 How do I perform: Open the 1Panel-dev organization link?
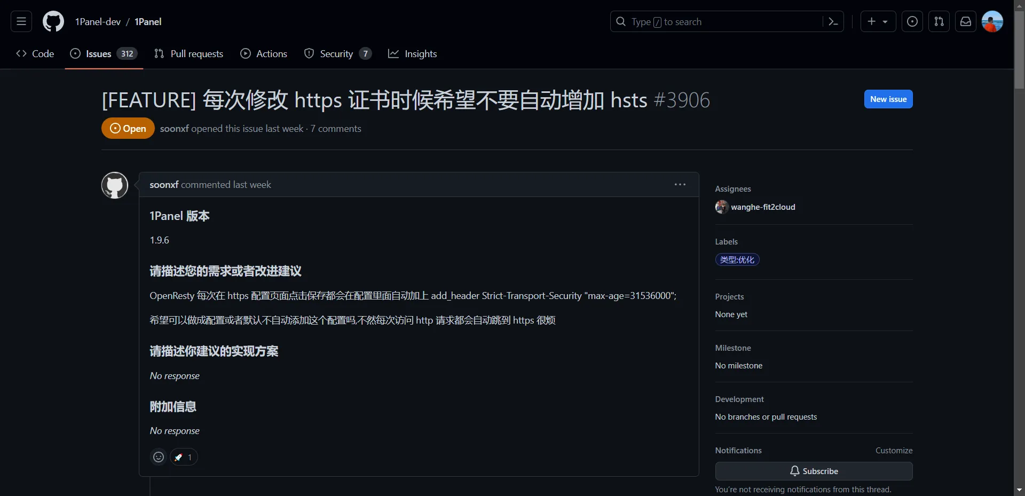coord(98,22)
